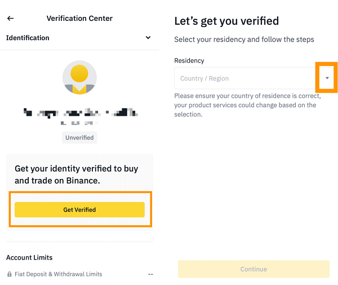Select the Identification section label
The width and height of the screenshot is (338, 285).
(28, 38)
